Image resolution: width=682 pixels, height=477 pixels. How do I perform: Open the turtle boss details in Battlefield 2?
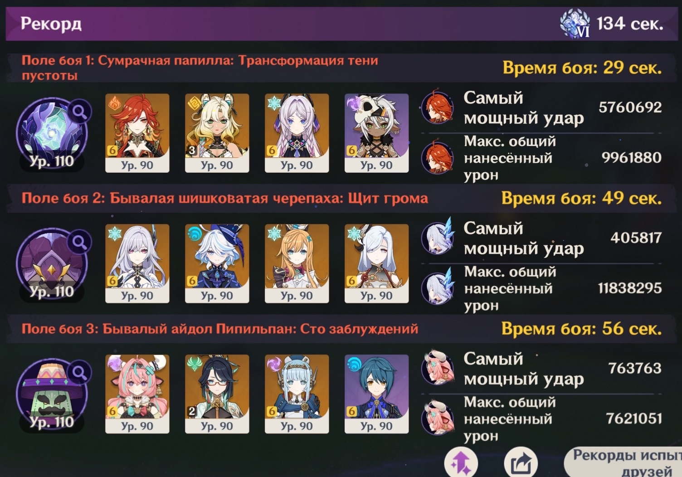point(52,264)
